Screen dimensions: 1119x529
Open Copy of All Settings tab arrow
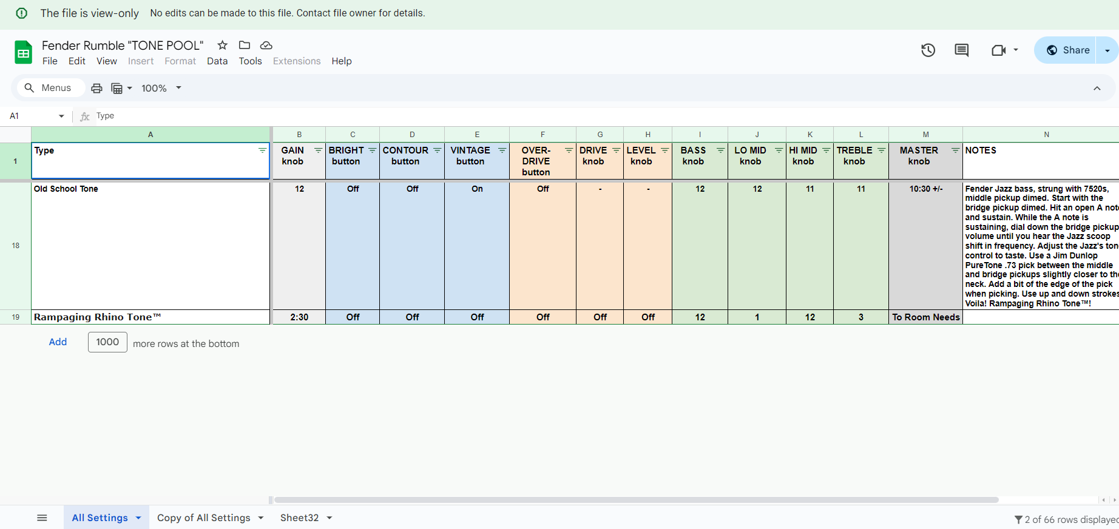261,517
